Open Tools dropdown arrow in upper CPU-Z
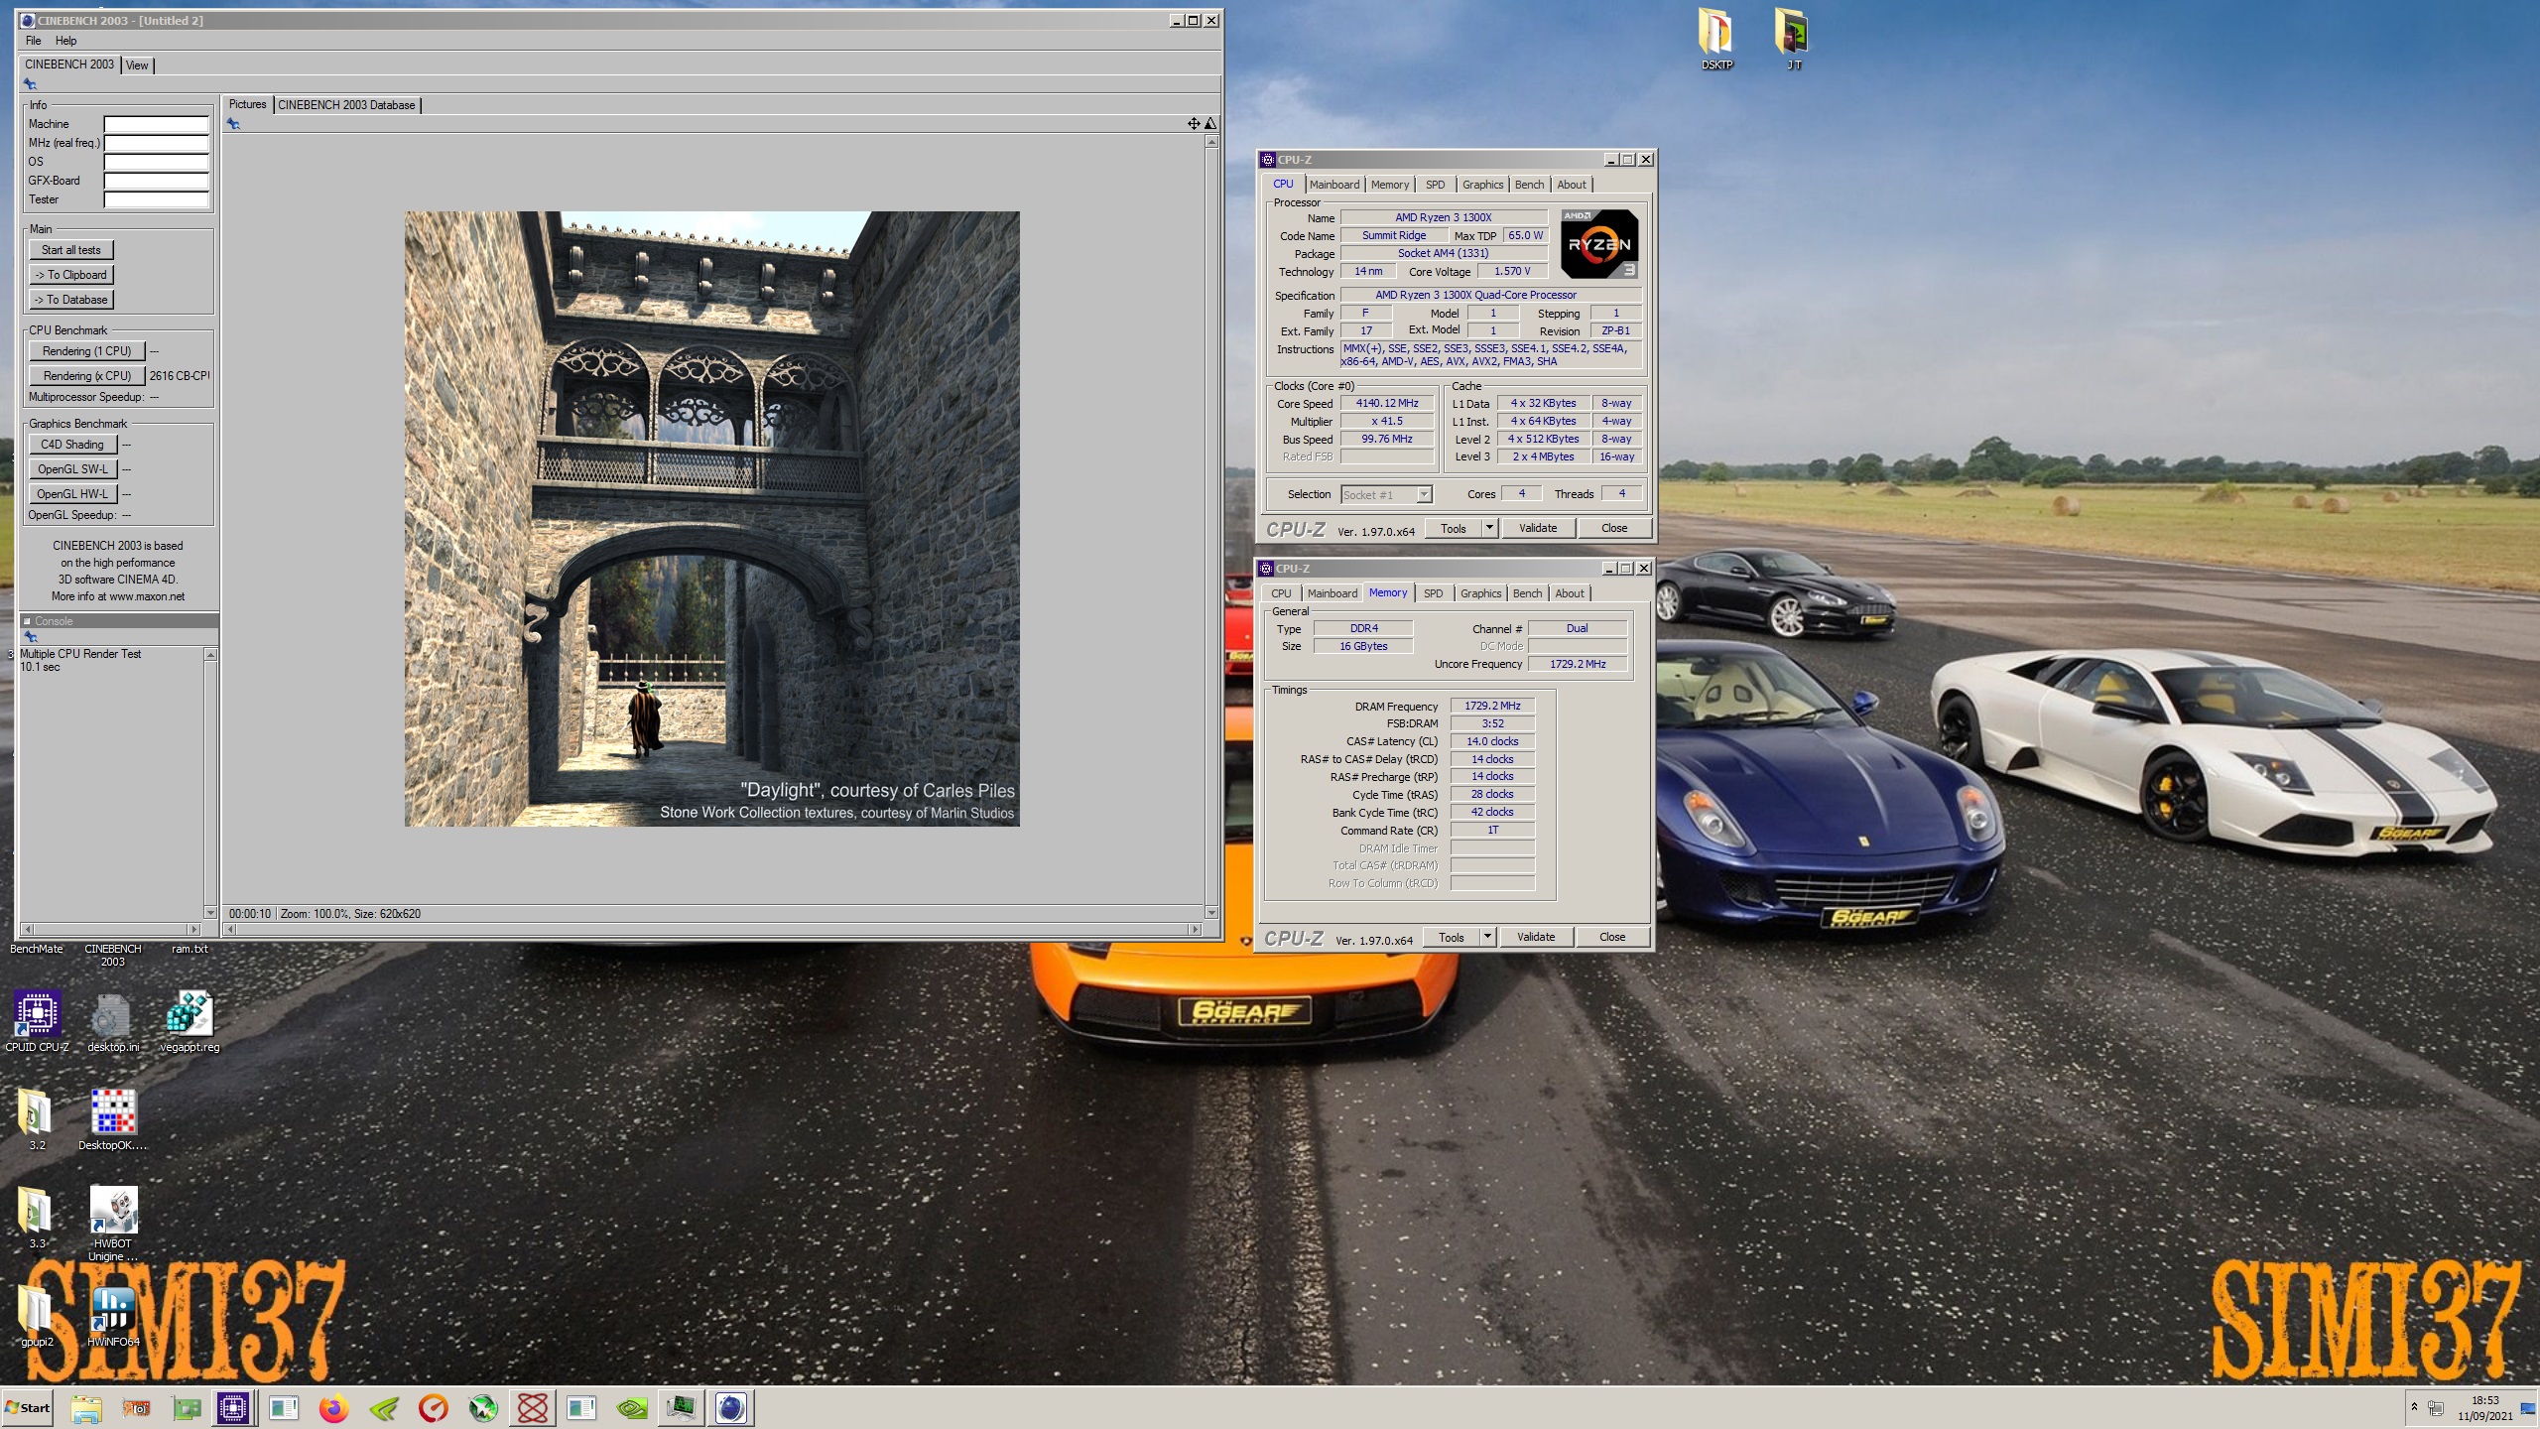Image resolution: width=2540 pixels, height=1429 pixels. (x=1489, y=528)
